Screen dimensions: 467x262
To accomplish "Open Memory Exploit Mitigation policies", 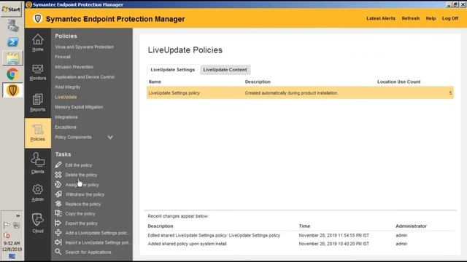I will (79, 107).
